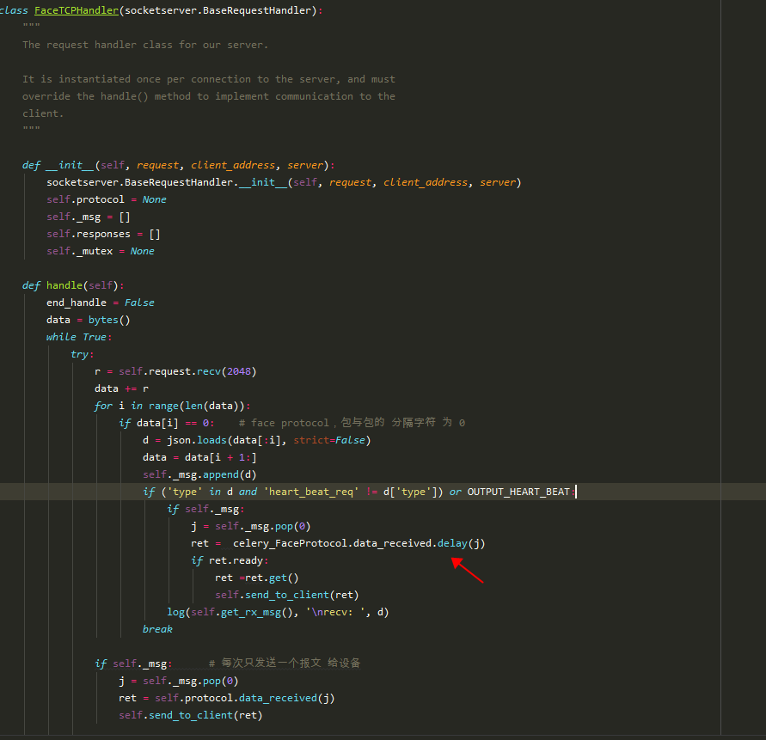The width and height of the screenshot is (766, 740).
Task: Click 'if data[i] == 0:' condition
Action: click(167, 423)
